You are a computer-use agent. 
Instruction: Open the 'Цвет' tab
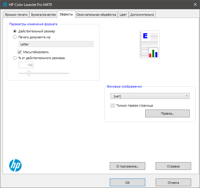tap(123, 15)
